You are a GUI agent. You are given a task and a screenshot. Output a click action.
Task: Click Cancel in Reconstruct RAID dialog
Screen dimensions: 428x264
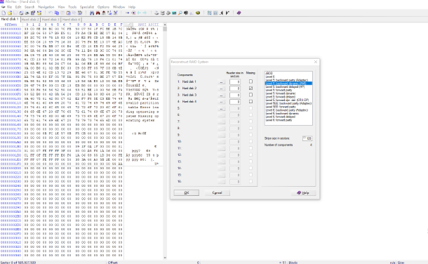pyautogui.click(x=217, y=193)
